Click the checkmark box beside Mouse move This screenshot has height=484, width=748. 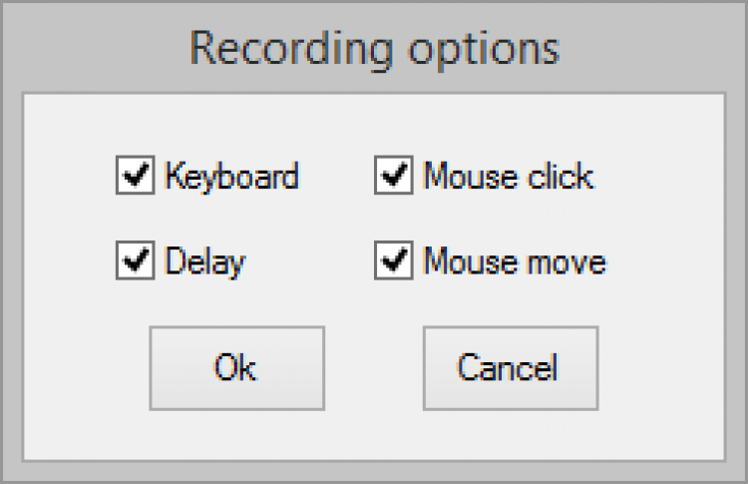tap(393, 261)
